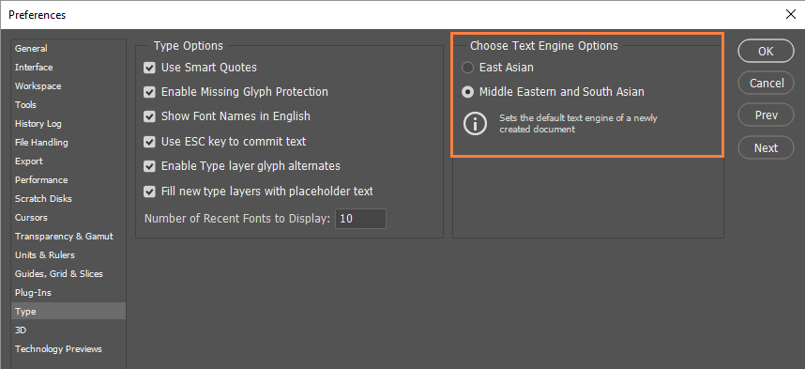Open Transparency & Gamut preferences
Screen dimensions: 805x369
[x=68, y=236]
